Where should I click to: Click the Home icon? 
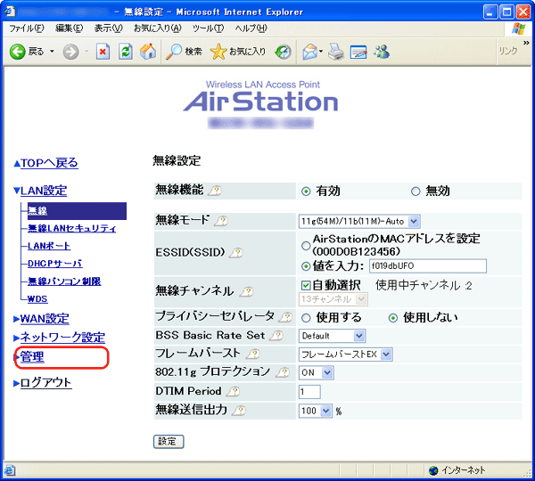pos(148,52)
